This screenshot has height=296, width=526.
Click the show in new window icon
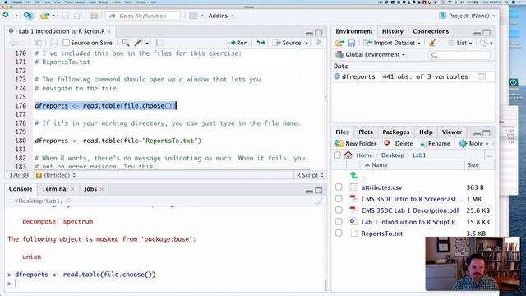click(38, 43)
